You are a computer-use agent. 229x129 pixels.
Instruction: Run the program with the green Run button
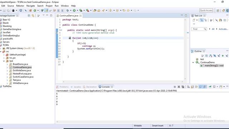[x=74, y=10]
